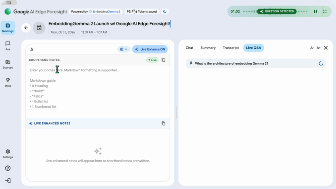
Task: Click the Tokens saved counter
Action: click(x=142, y=12)
